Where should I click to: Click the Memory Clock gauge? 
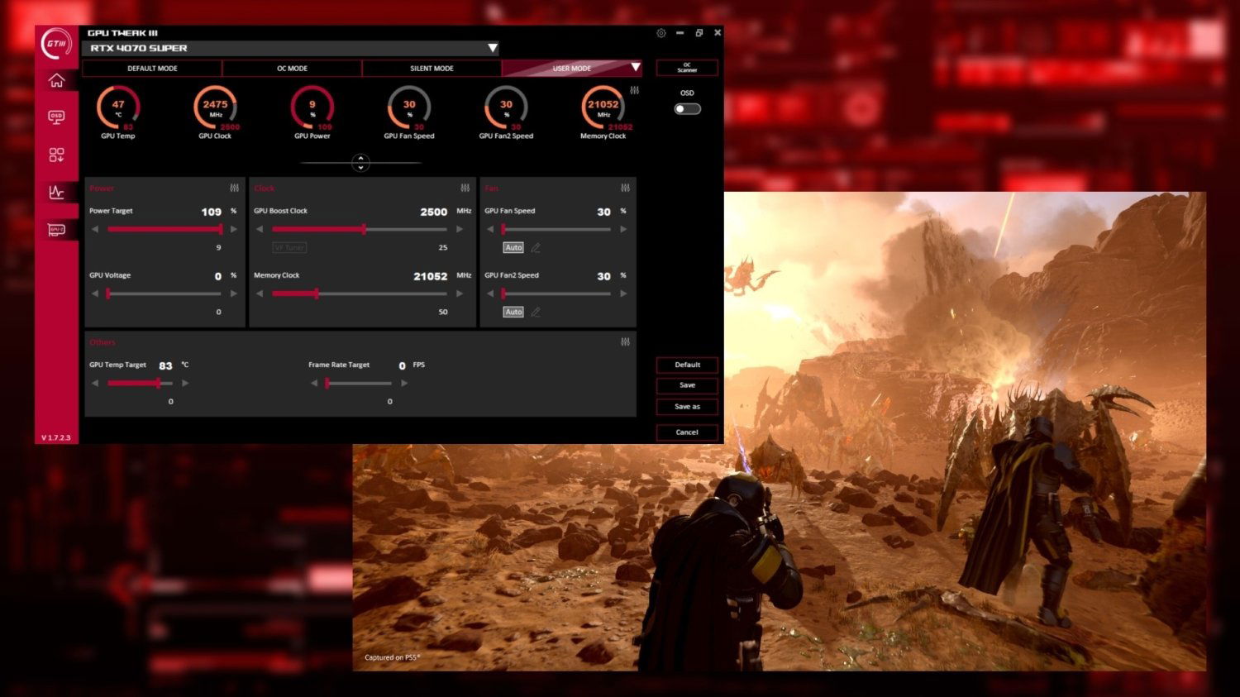tap(603, 107)
